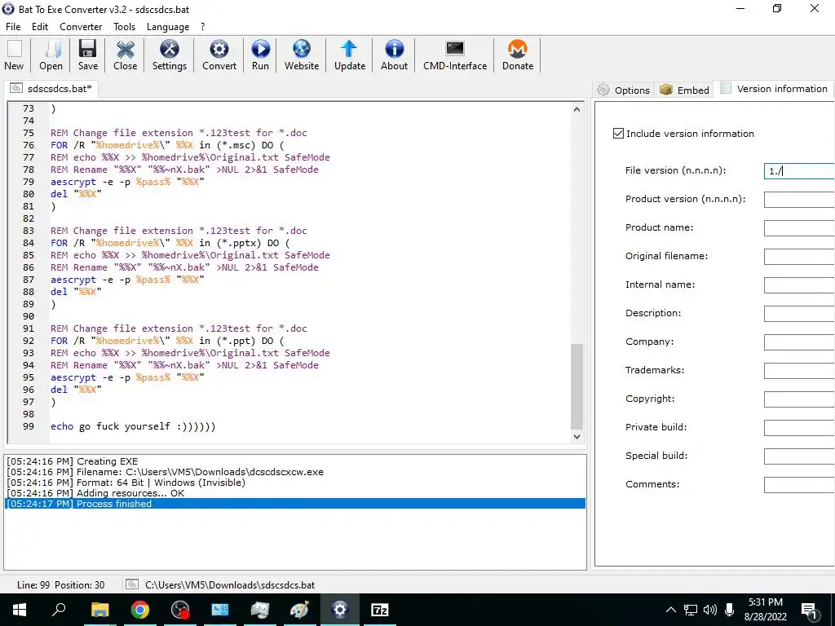Select the sdscsdcs.bat* document tab

tap(51, 88)
